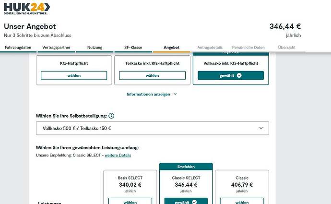
Task: Click Classic SELECT gewählt button
Action: pos(186,201)
